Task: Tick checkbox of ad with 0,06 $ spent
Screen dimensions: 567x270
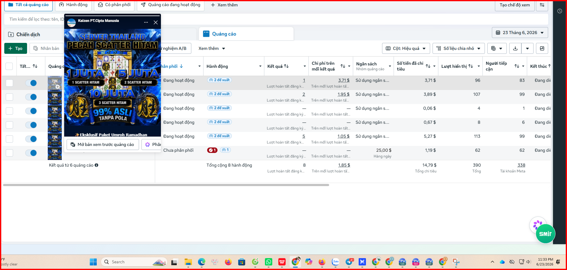Action: (x=9, y=111)
